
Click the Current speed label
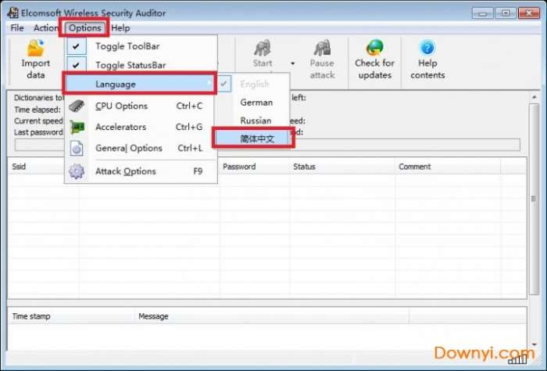pos(38,121)
